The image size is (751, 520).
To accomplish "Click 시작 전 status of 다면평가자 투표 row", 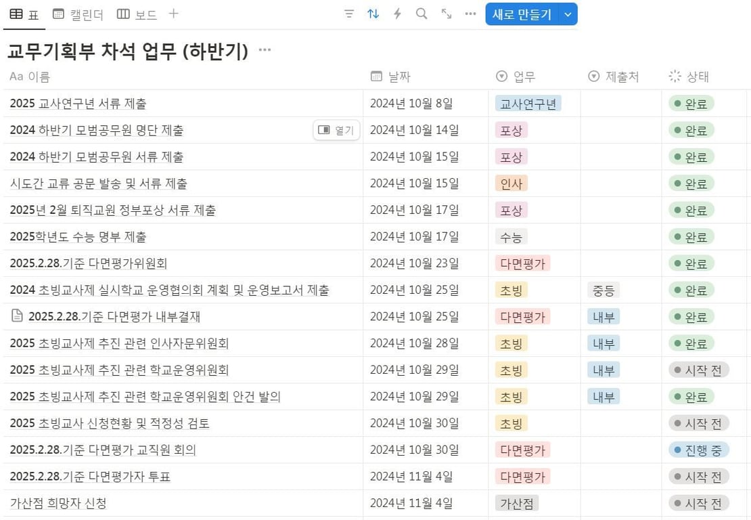I will pos(699,477).
